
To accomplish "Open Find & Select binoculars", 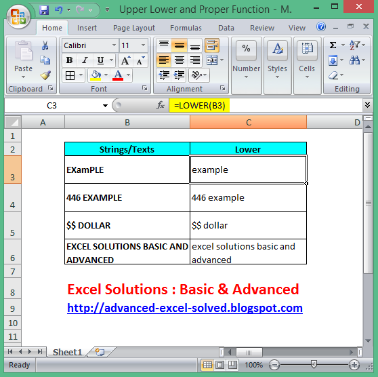I will (x=354, y=60).
